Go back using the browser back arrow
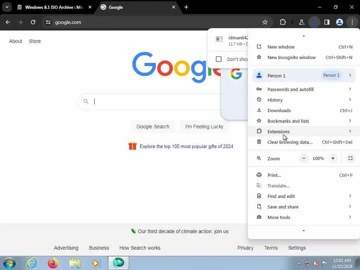This screenshot has width=360, height=270. click(x=8, y=22)
